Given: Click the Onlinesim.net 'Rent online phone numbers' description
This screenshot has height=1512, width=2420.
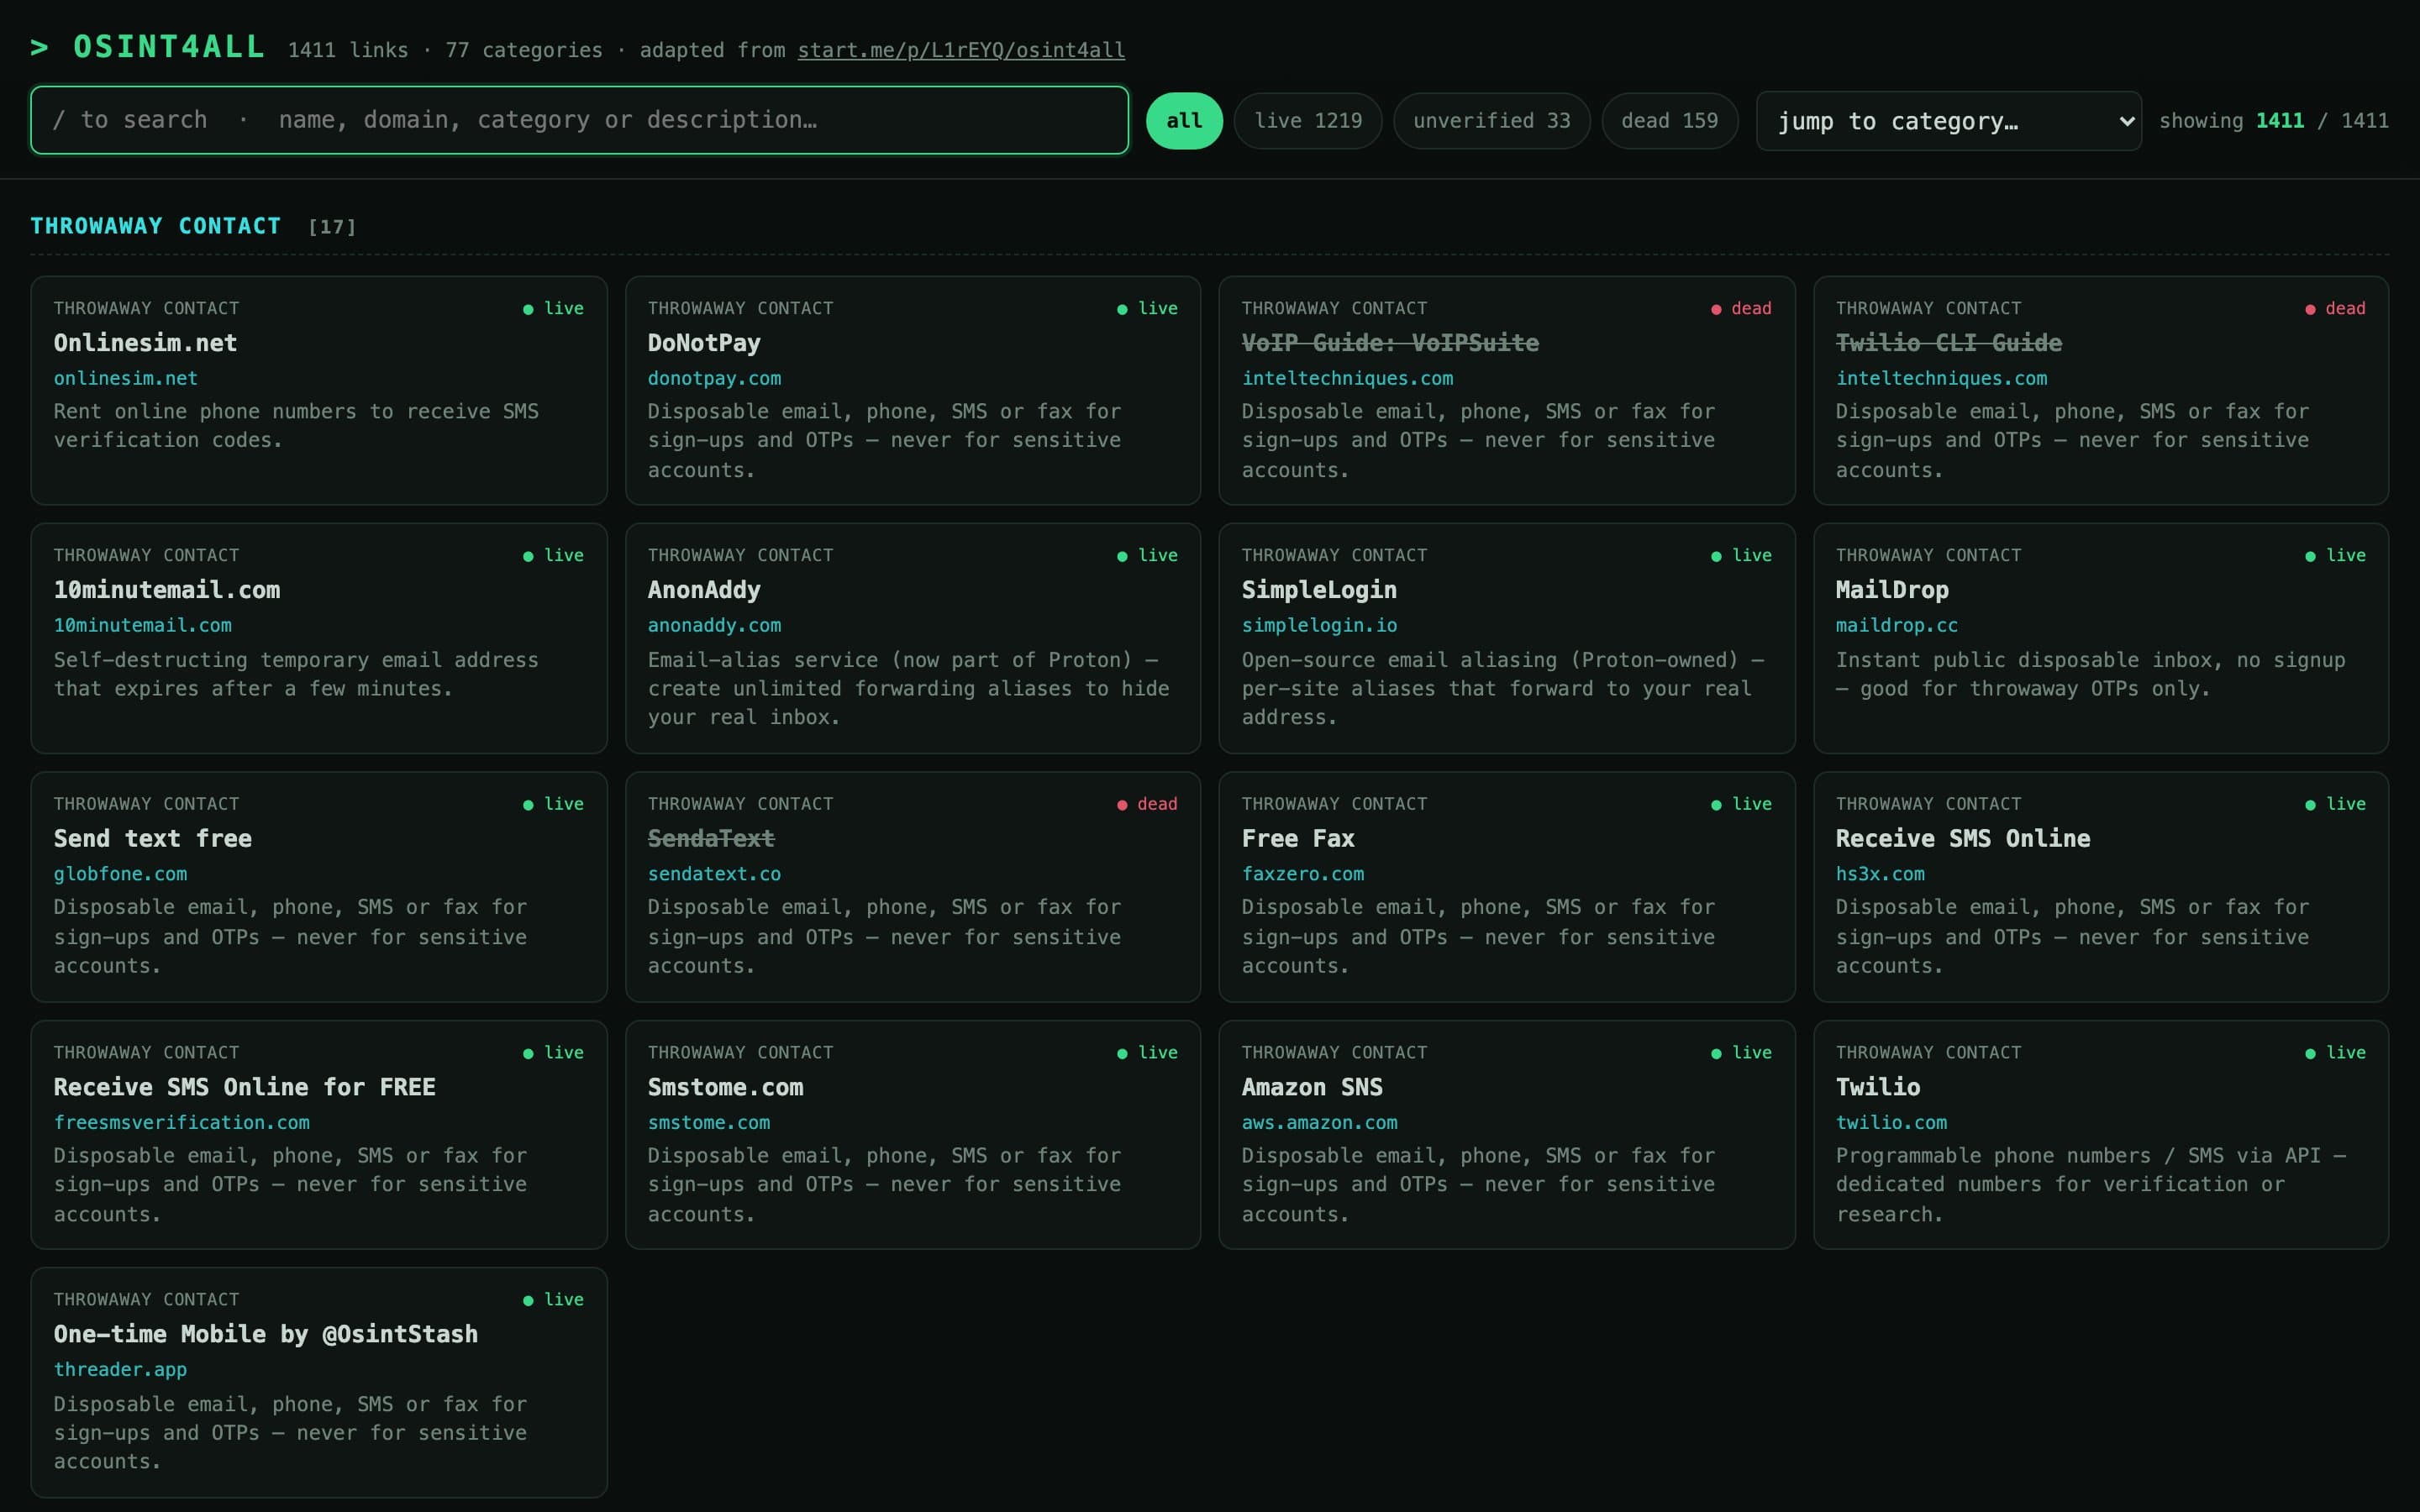Looking at the screenshot, I should coord(296,425).
